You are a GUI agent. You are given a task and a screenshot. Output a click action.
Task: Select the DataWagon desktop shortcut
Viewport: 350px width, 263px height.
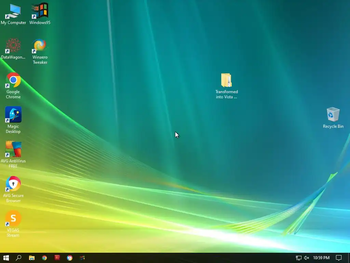(x=13, y=49)
